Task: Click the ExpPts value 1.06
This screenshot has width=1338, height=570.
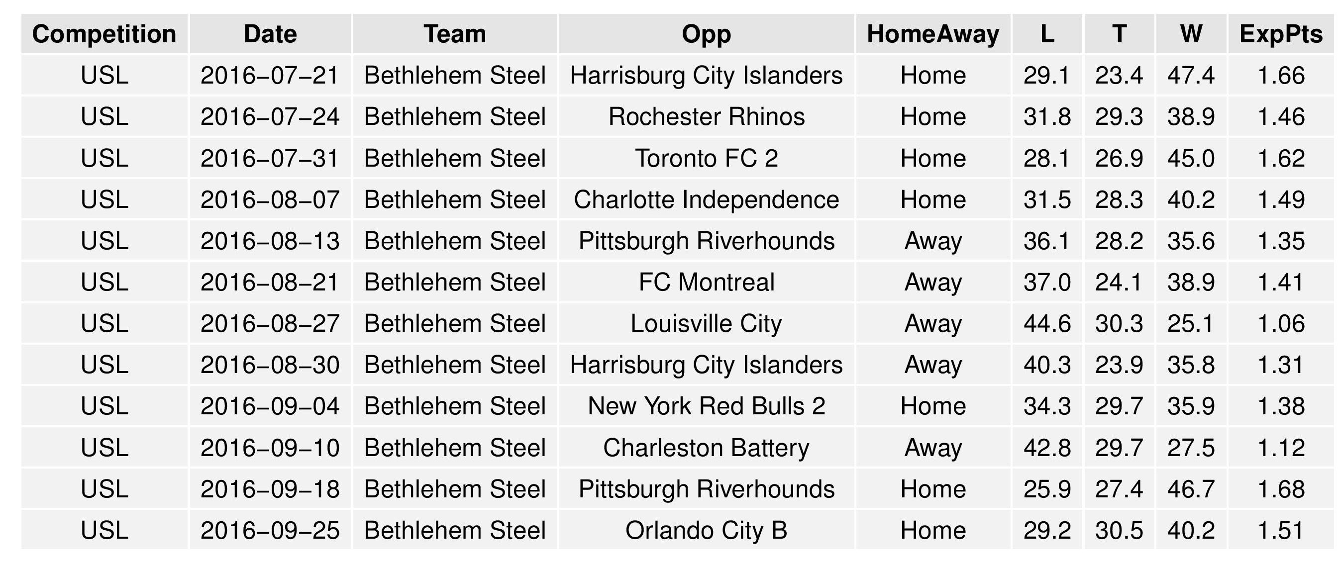Action: point(1281,323)
